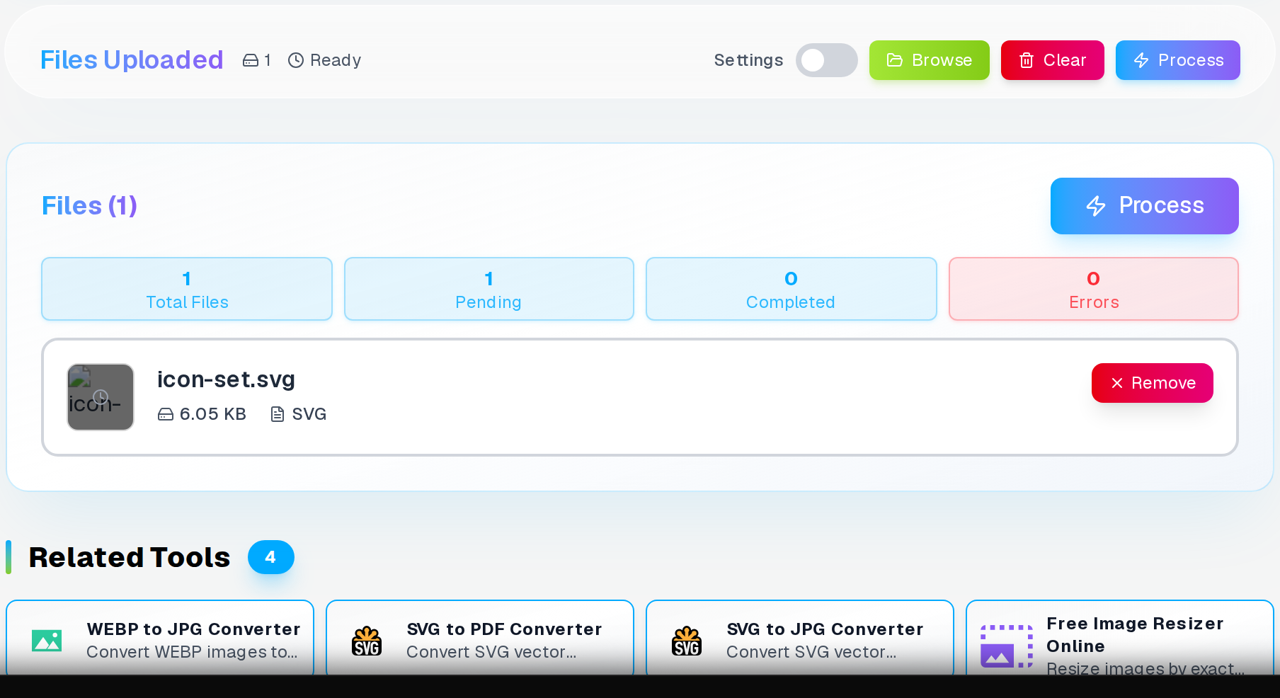Click the icon-set.svg thumbnail preview
The image size is (1280, 698).
101,397
